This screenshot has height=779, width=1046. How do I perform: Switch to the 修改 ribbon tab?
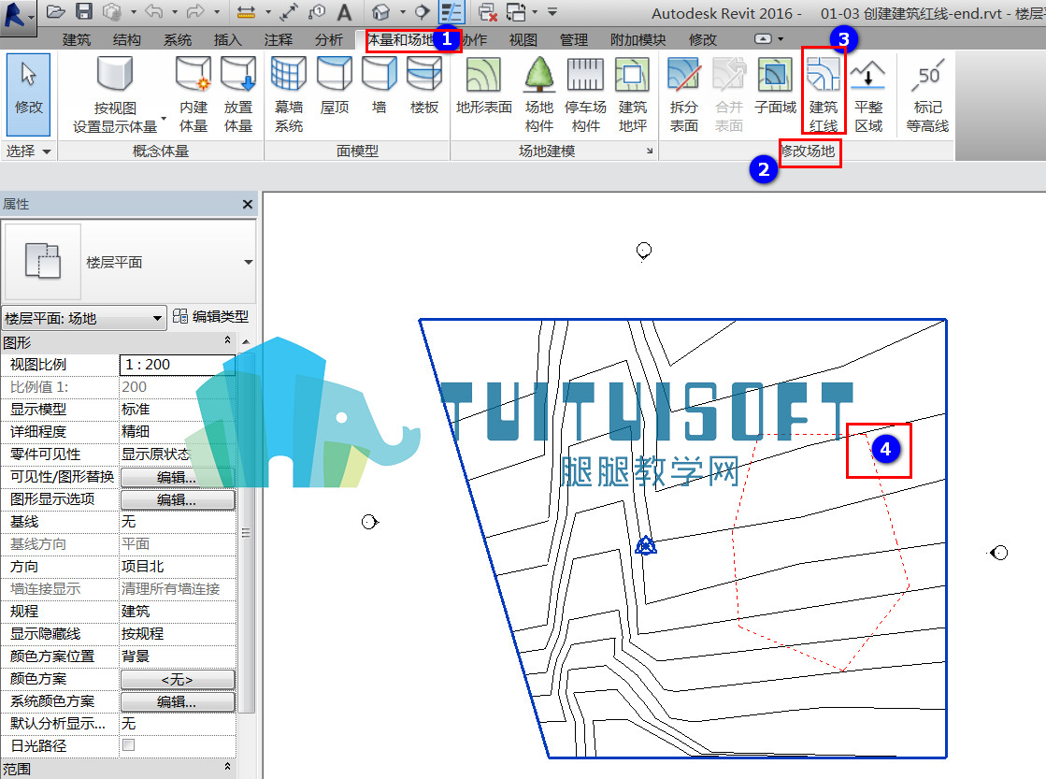702,40
